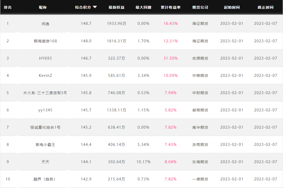Open the nickname 木火系-三十三度进取5号

pyautogui.click(x=45, y=93)
